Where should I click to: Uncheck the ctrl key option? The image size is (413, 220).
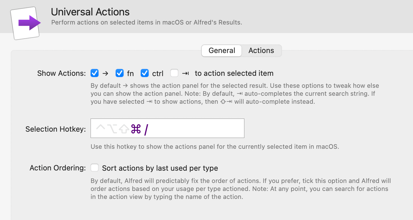[144, 73]
